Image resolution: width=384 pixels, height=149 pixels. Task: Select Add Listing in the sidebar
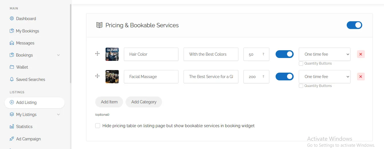pyautogui.click(x=26, y=102)
